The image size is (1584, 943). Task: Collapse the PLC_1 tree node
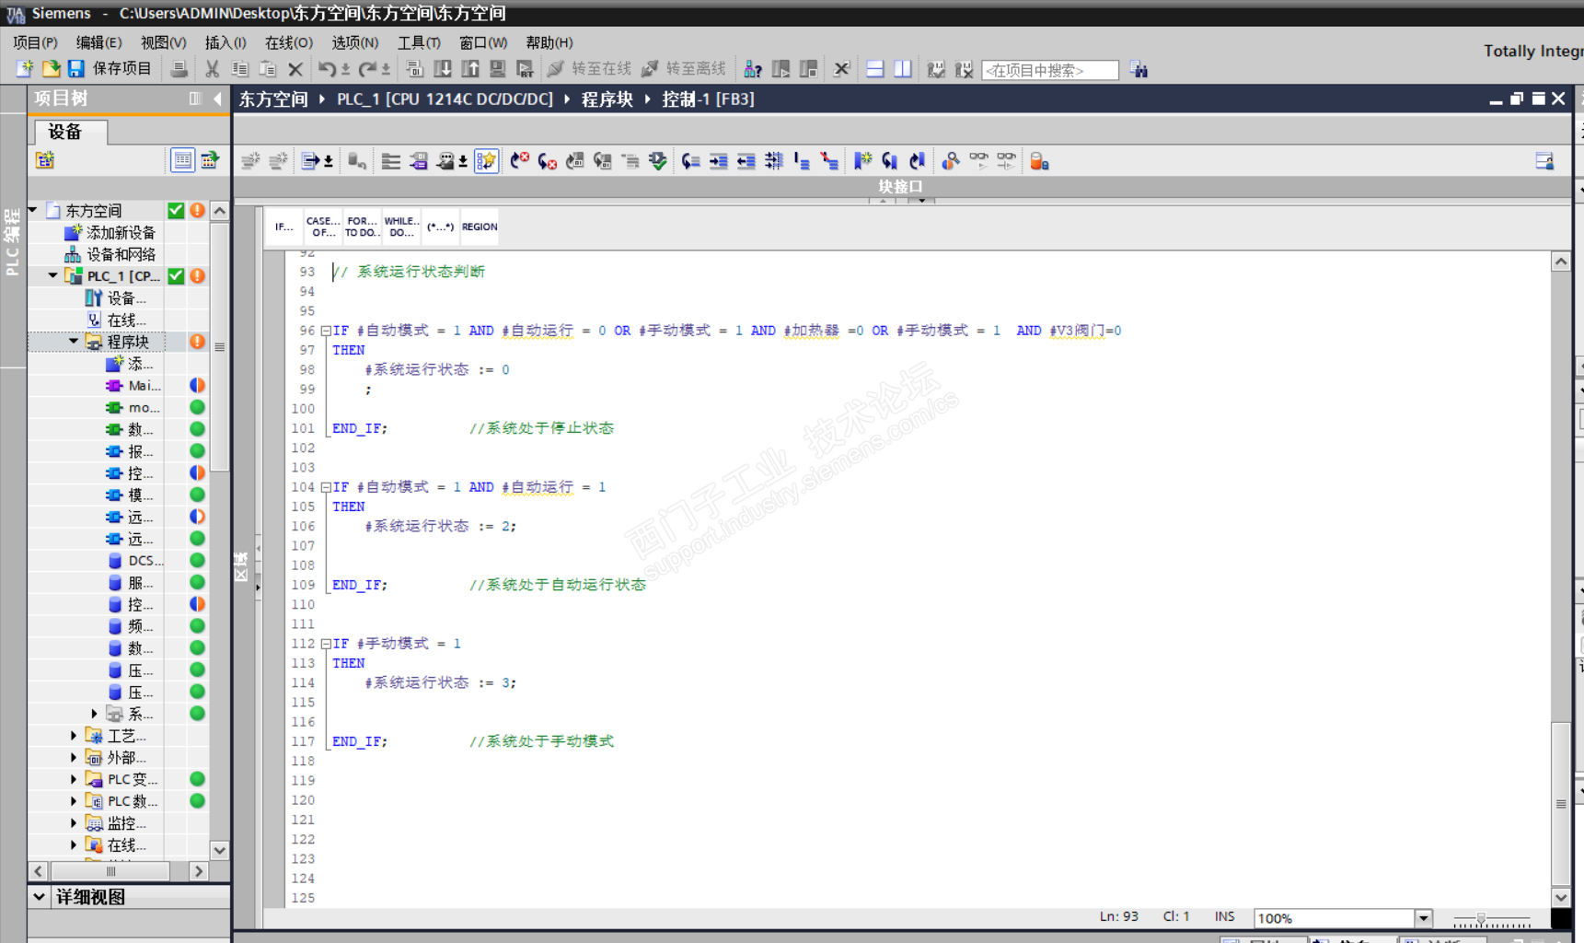(x=53, y=276)
